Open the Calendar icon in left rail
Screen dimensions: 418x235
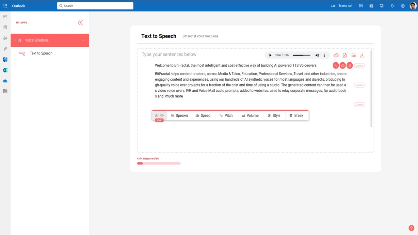(5, 27)
